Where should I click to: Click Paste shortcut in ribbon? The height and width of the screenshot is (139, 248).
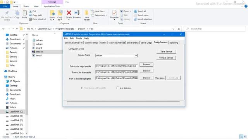38,19
